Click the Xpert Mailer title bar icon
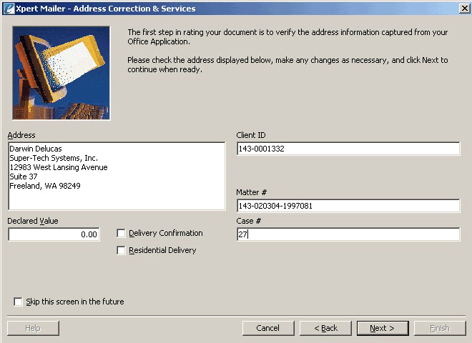Image resolution: width=472 pixels, height=343 pixels. pos(8,8)
